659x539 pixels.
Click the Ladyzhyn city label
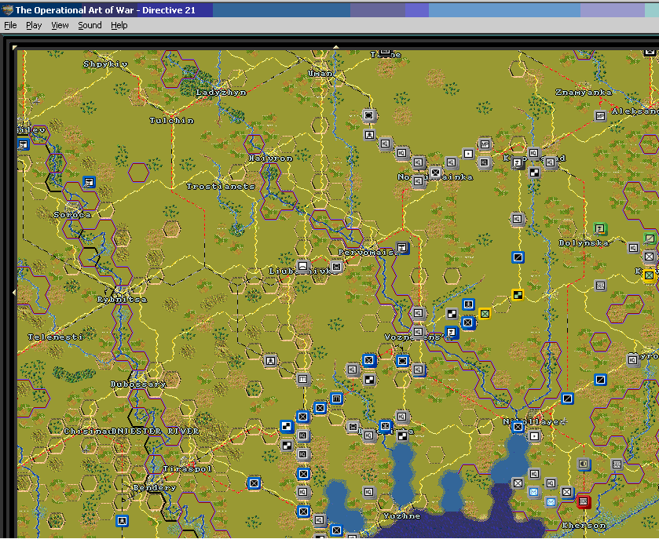coord(221,93)
